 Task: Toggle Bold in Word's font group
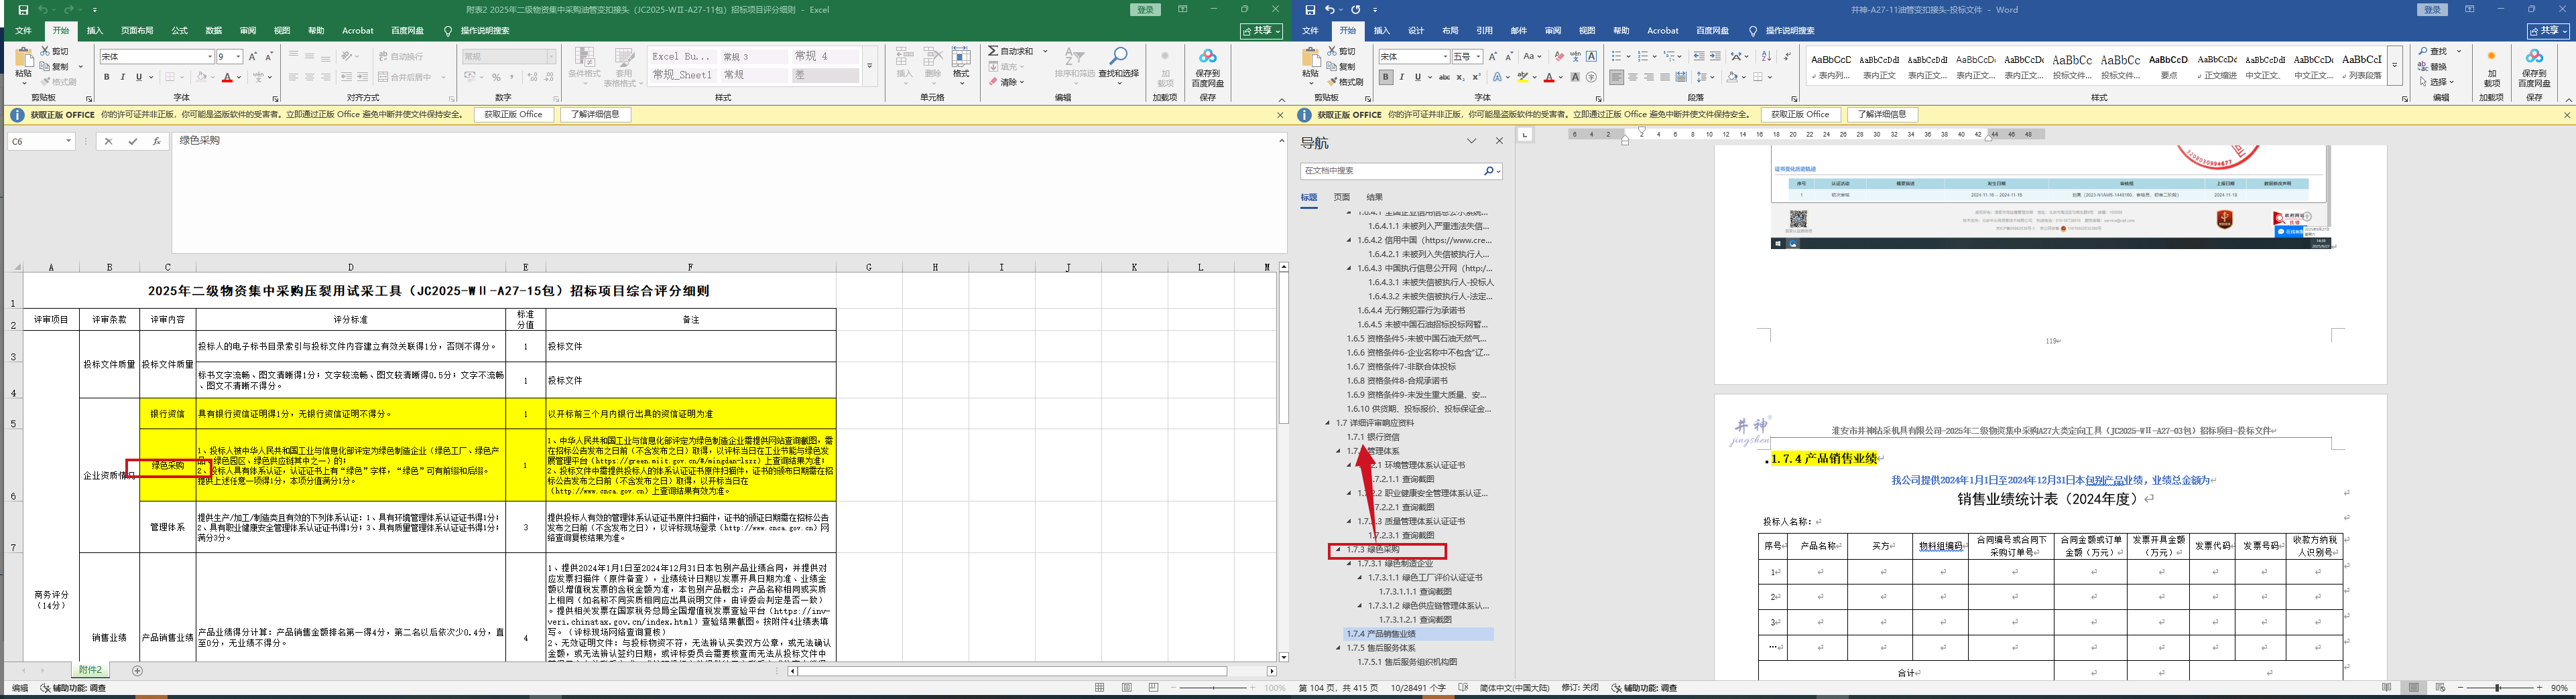point(1385,77)
